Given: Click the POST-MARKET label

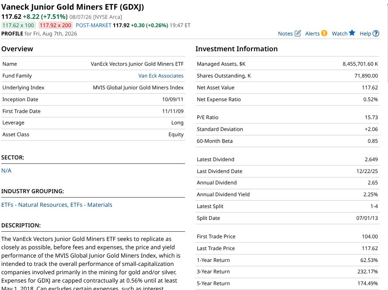Looking at the screenshot, I should click(x=94, y=25).
